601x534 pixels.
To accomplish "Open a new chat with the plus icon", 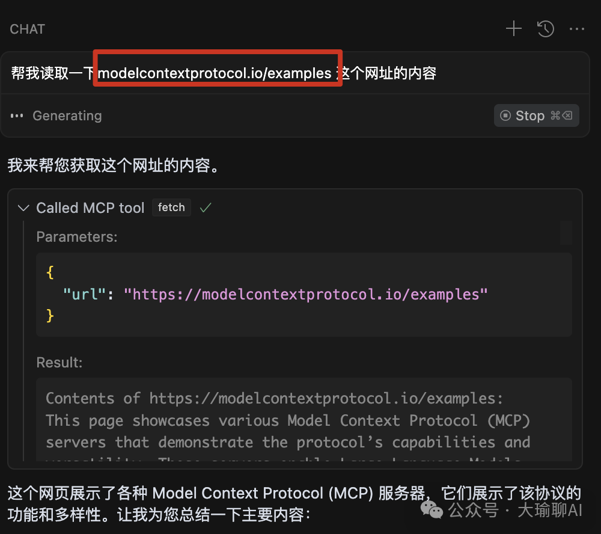I will coord(513,28).
